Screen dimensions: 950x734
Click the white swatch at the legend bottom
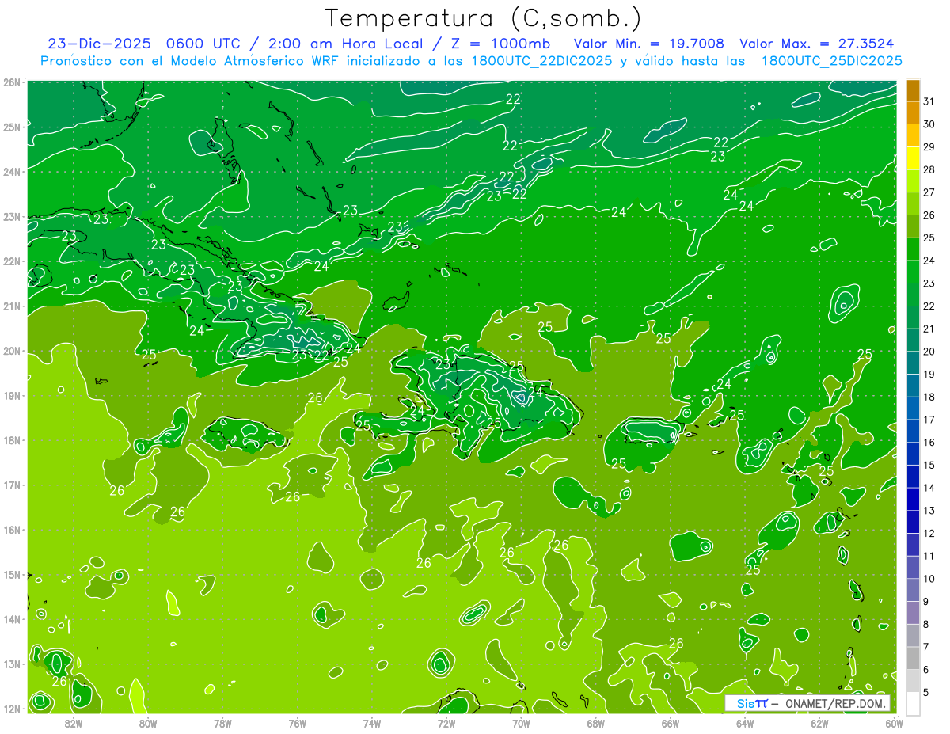click(913, 703)
